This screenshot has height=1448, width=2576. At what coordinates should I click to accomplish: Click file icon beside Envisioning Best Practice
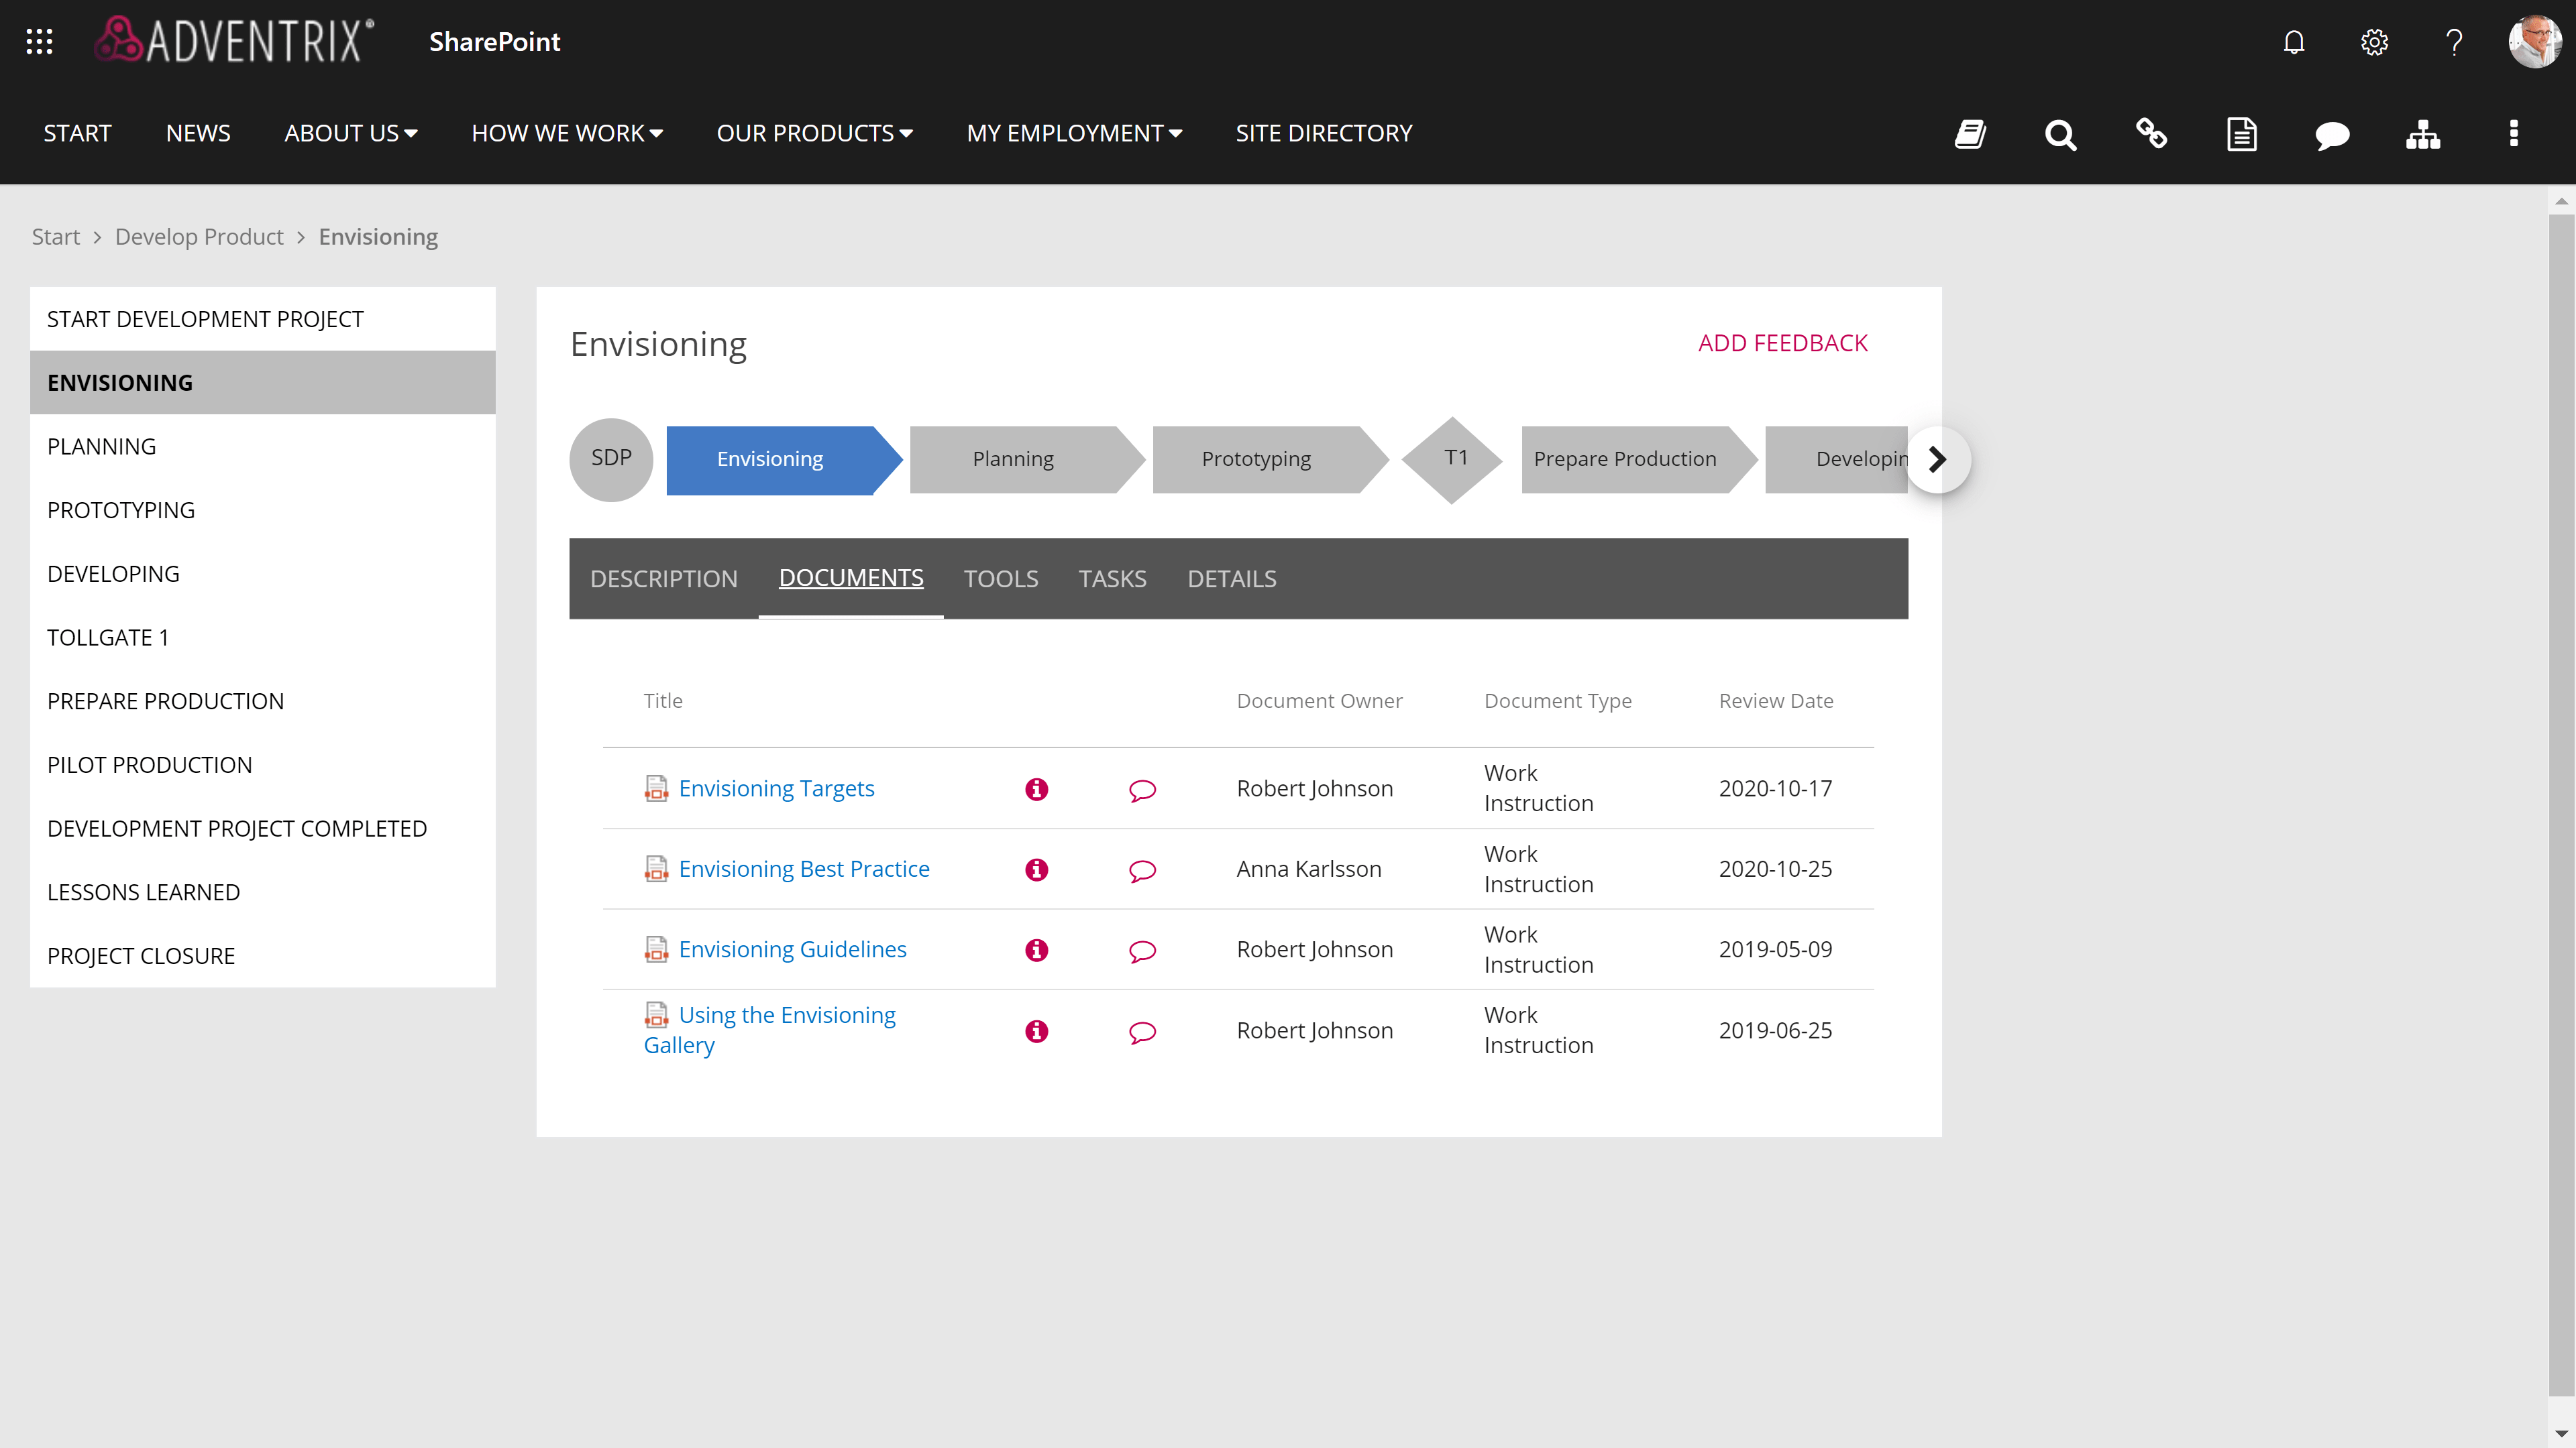point(656,868)
